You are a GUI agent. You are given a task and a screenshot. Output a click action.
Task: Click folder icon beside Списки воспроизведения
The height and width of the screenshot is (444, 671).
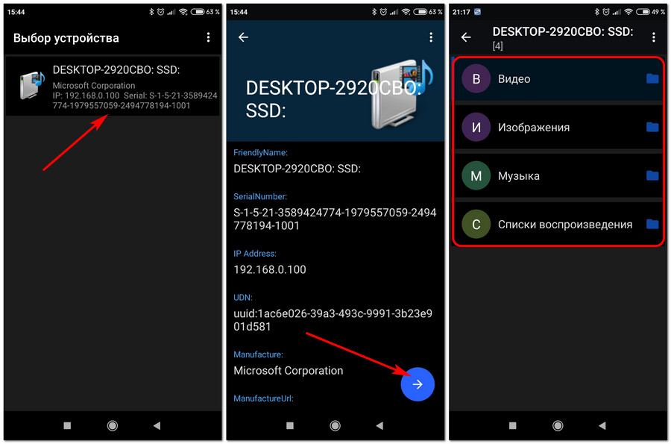tap(652, 224)
